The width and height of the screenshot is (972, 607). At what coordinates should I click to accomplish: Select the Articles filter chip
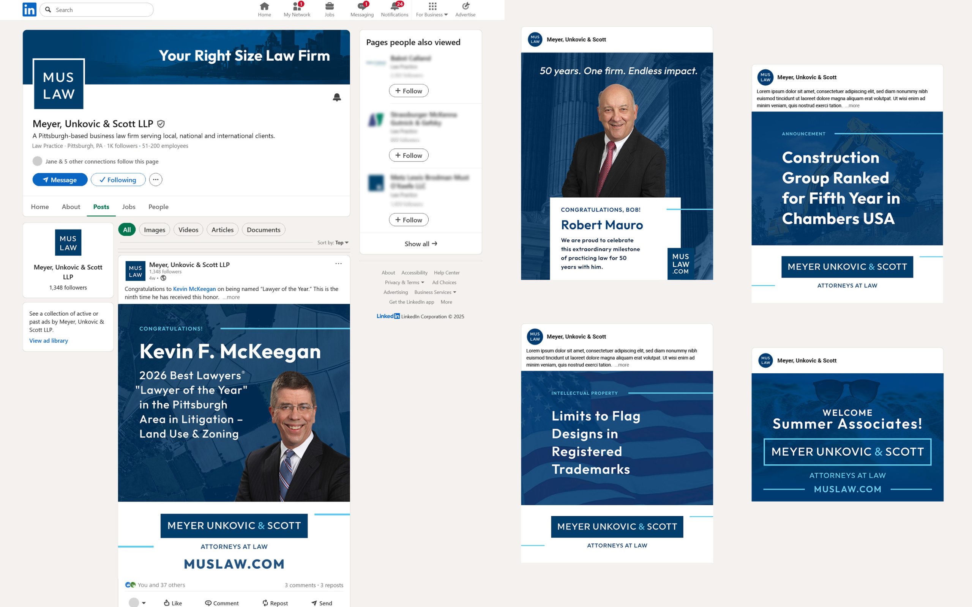[222, 230]
